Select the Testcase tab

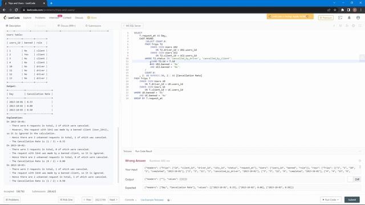coord(127,151)
